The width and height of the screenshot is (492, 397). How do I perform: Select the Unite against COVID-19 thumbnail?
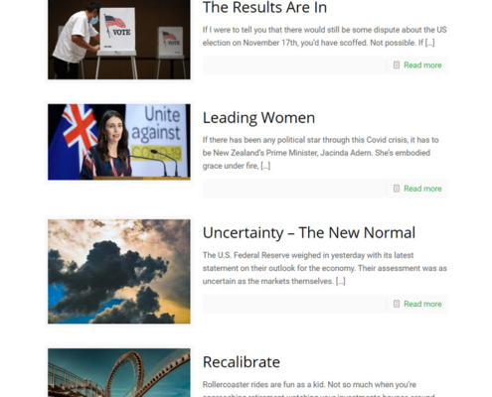(119, 142)
